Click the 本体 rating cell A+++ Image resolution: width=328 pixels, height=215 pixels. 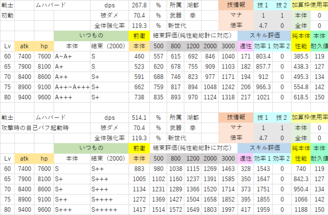pyautogui.click(x=72, y=98)
